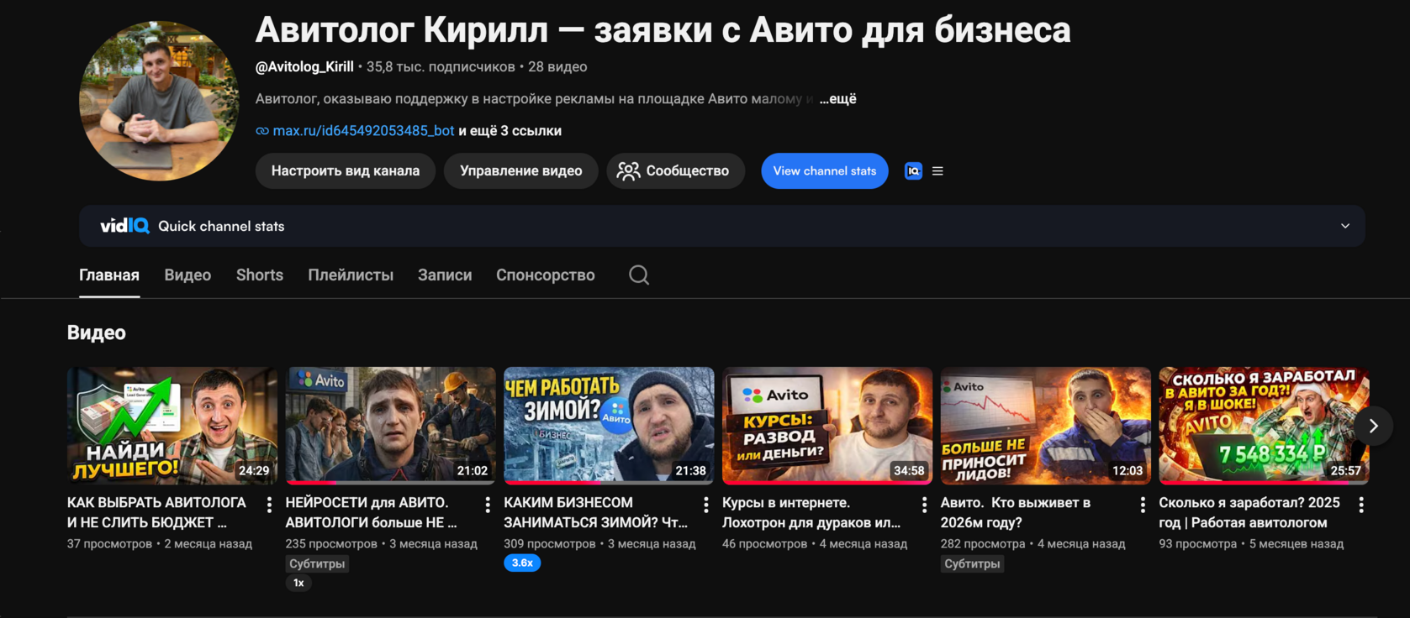Screen dimensions: 1410x618
Task: Open the Плейлисты tab
Action: (x=351, y=275)
